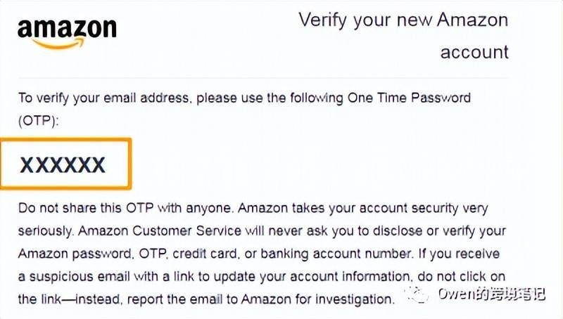Click the "(OTP):" label above the code
The image size is (563, 319).
click(x=39, y=120)
